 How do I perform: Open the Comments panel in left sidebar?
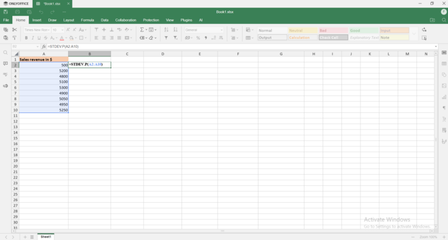[5, 63]
